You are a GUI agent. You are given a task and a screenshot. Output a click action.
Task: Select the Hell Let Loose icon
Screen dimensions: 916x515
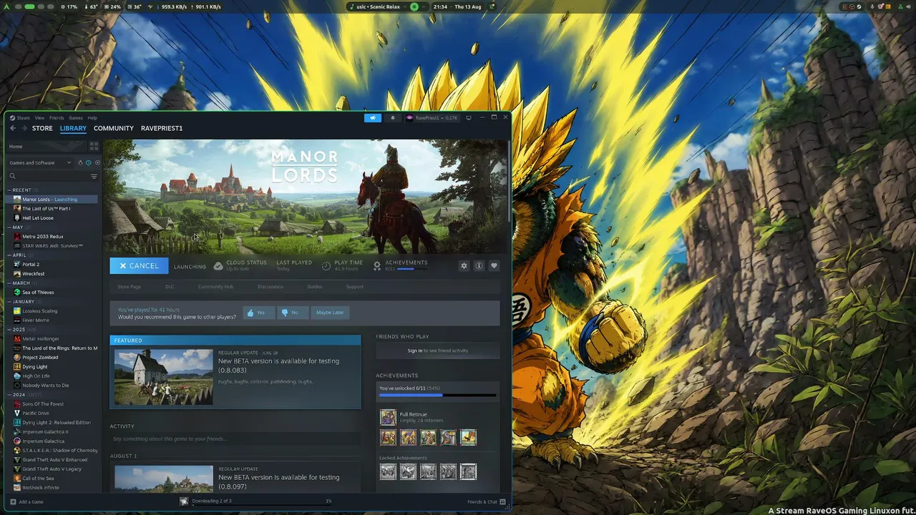17,217
